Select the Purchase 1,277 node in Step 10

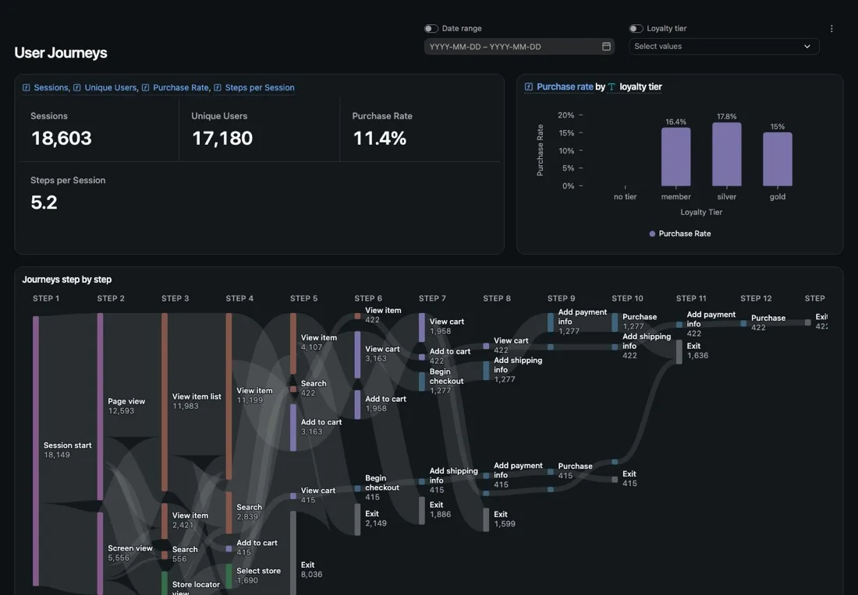tap(615, 322)
